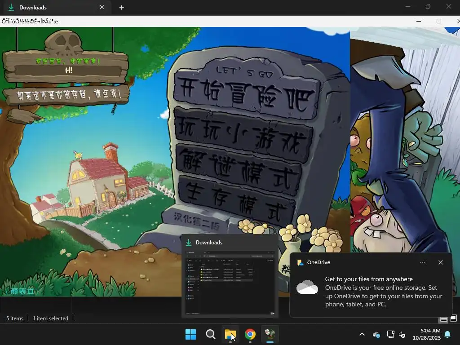Select 解谜模式 puzzle mode on tombstone
Viewport: 460px width, 345px height.
click(x=238, y=169)
